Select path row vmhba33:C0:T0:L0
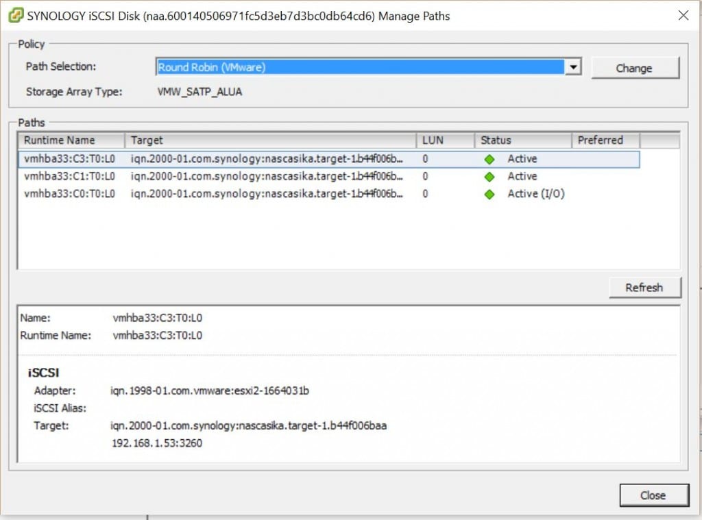702x520 pixels. pyautogui.click(x=69, y=195)
